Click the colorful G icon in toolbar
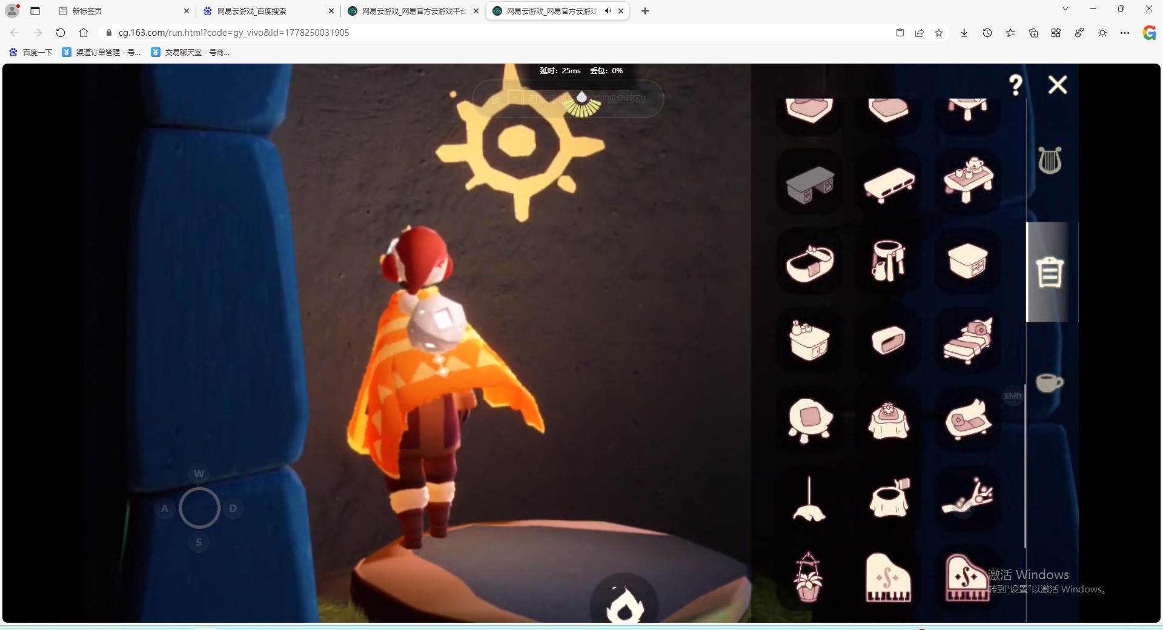This screenshot has height=630, width=1163. point(1149,33)
